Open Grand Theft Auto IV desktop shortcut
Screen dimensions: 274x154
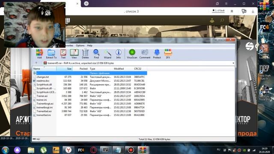tap(264, 72)
